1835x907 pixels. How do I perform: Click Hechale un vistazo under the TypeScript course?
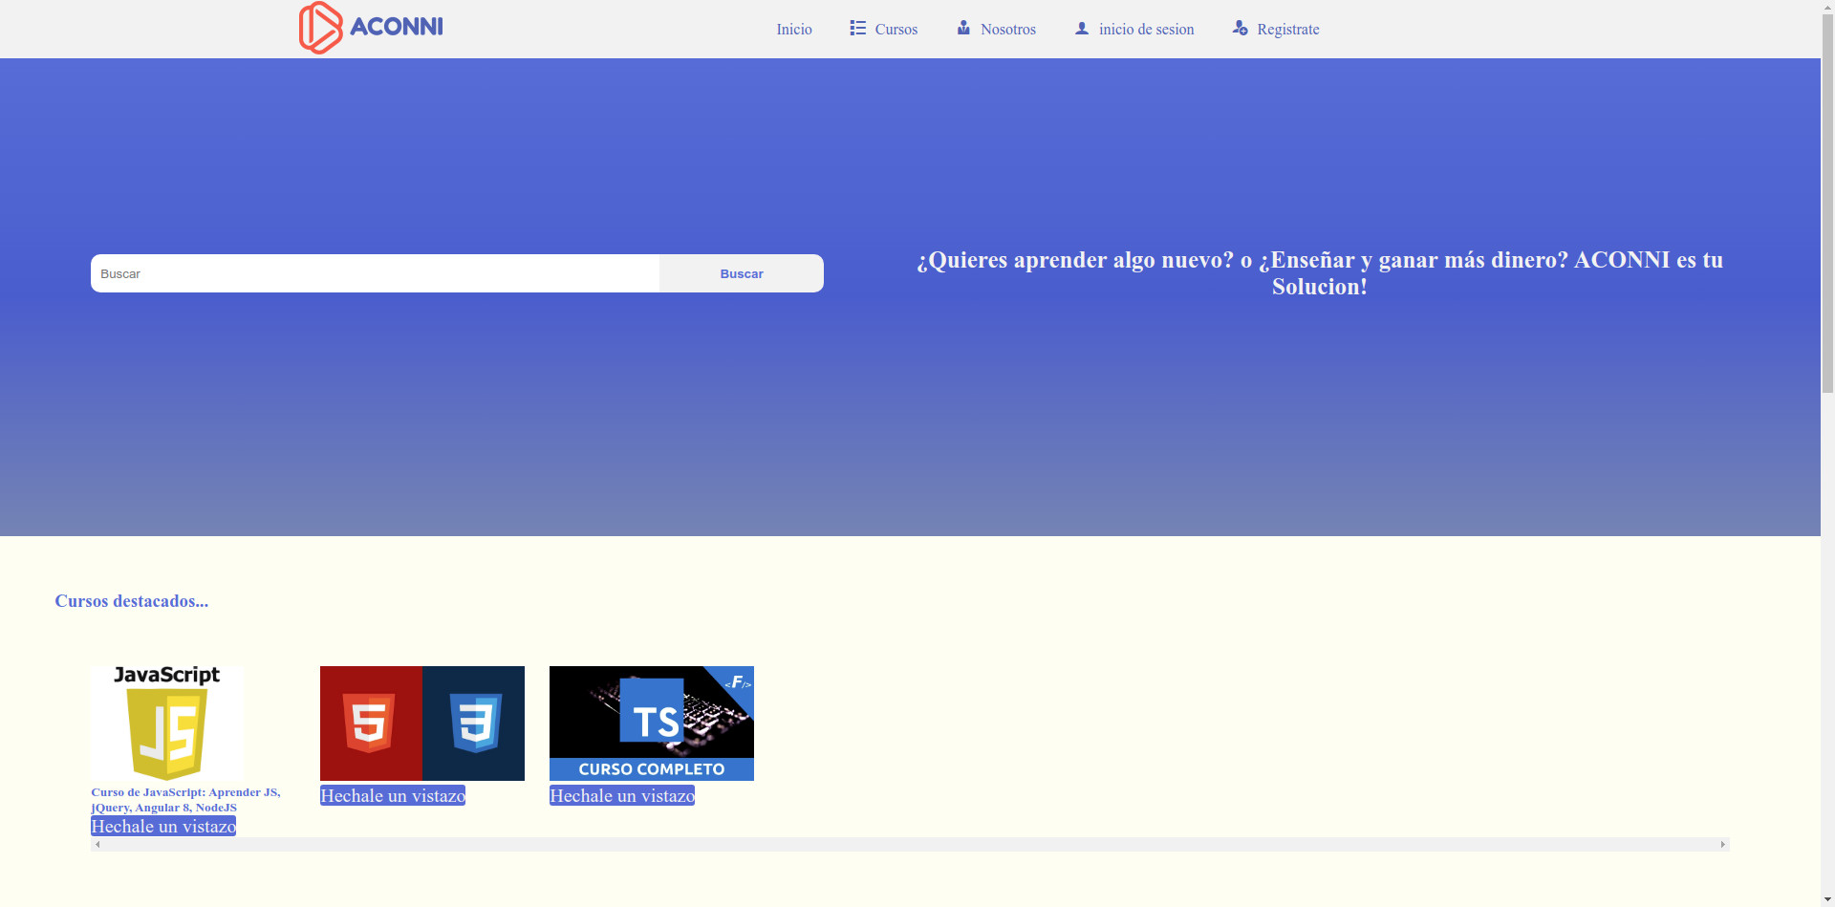(622, 795)
